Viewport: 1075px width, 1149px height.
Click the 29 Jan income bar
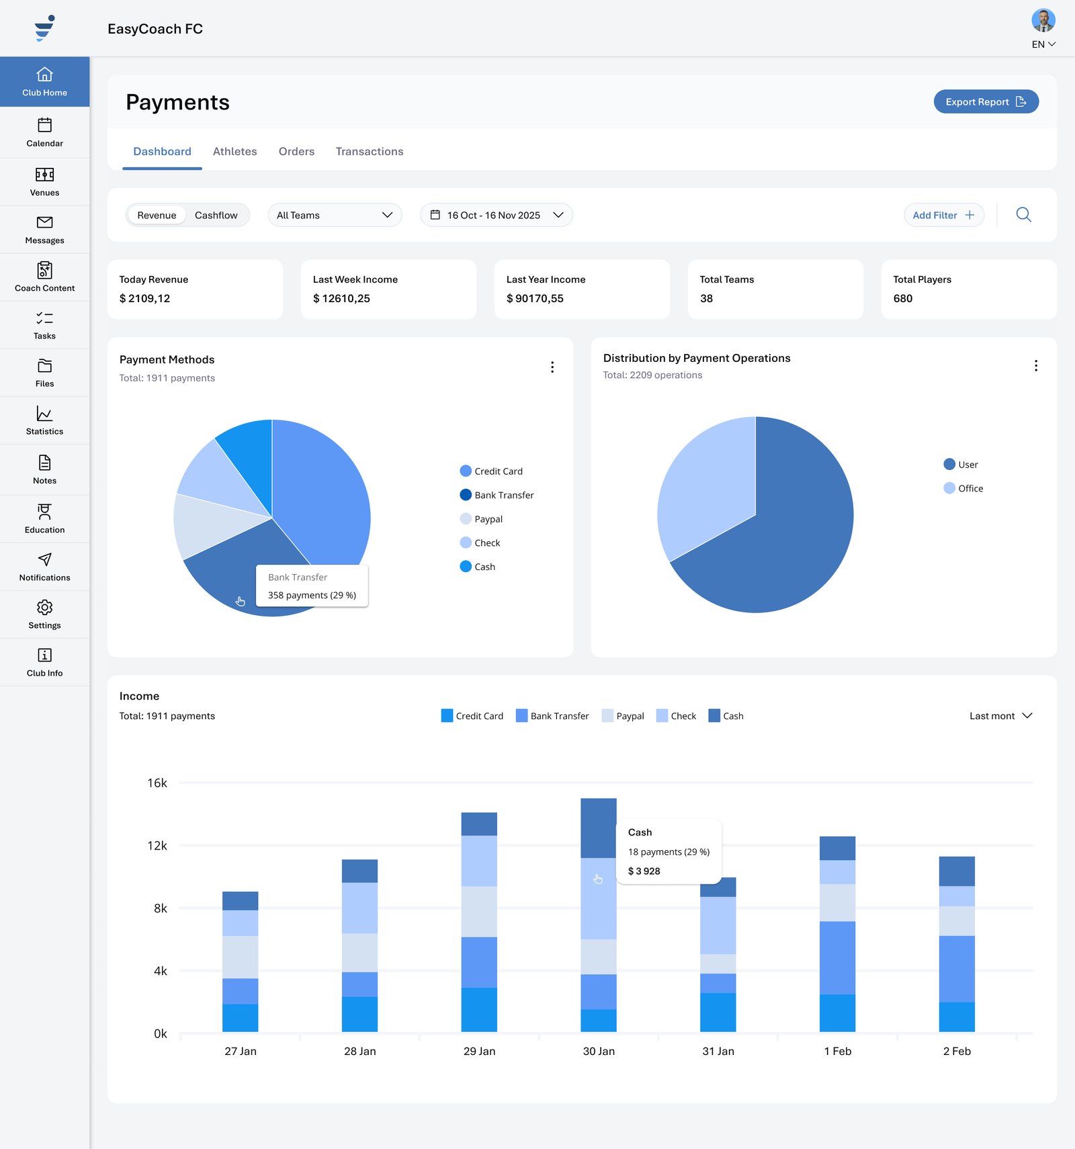[479, 922]
